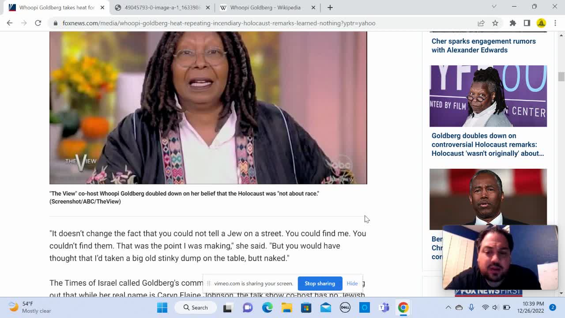
Task: Open Chrome extensions puzzle icon
Action: (x=513, y=23)
